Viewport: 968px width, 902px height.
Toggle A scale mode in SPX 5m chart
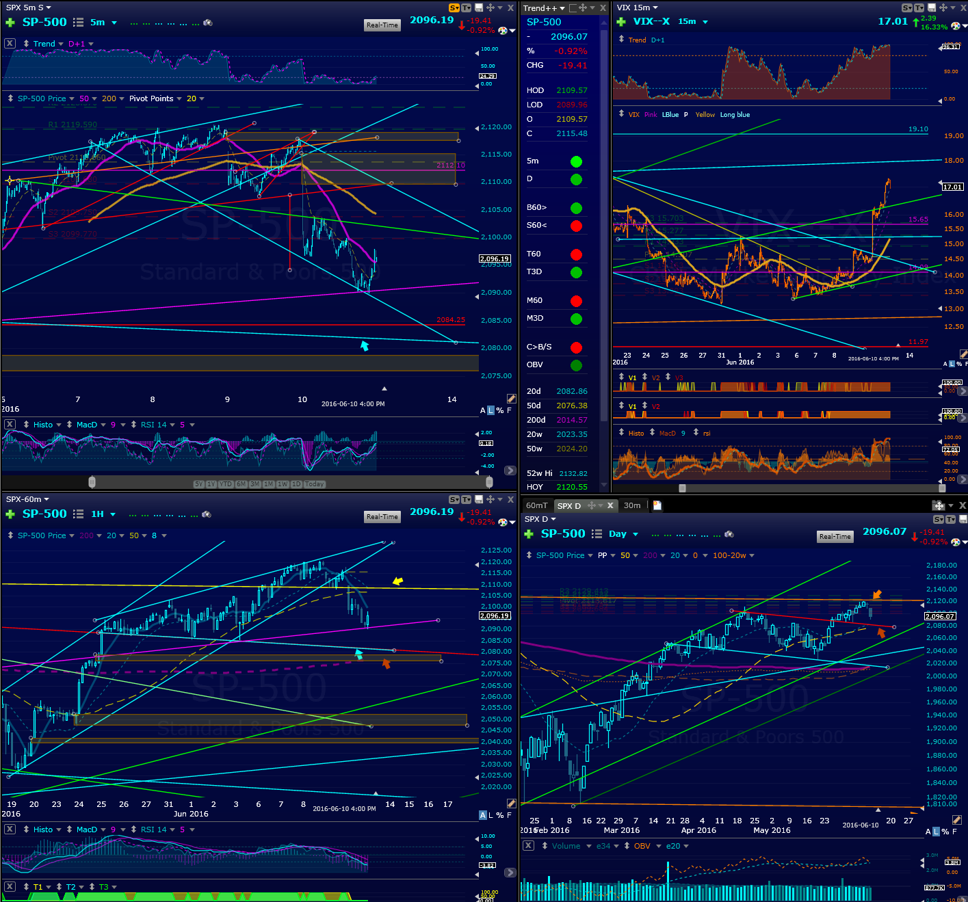tap(483, 410)
